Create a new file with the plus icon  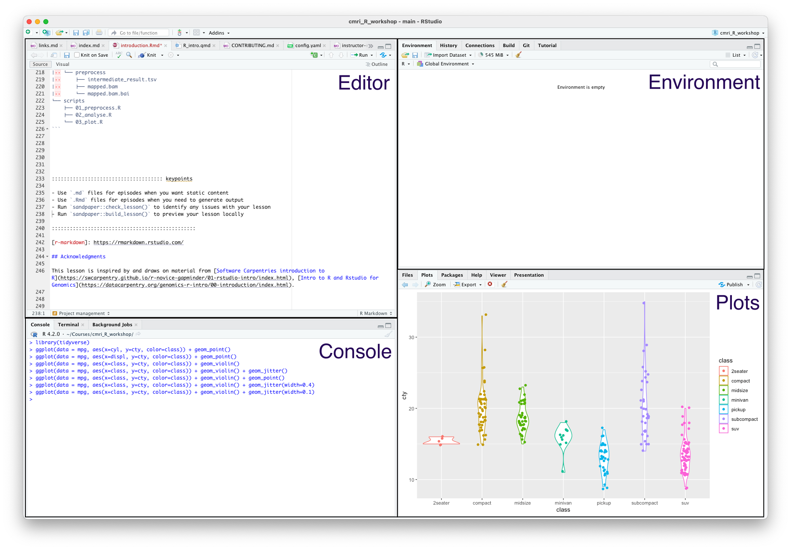[x=28, y=32]
